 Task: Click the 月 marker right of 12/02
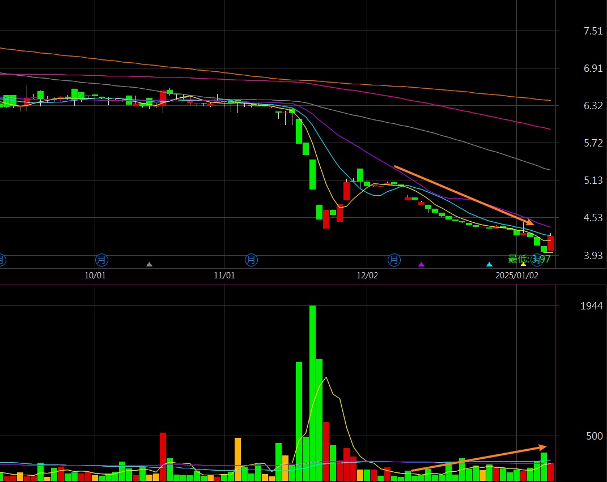click(x=394, y=260)
